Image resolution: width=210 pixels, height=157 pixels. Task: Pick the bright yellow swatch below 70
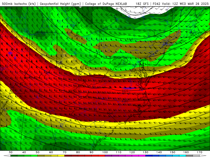click(61, 156)
